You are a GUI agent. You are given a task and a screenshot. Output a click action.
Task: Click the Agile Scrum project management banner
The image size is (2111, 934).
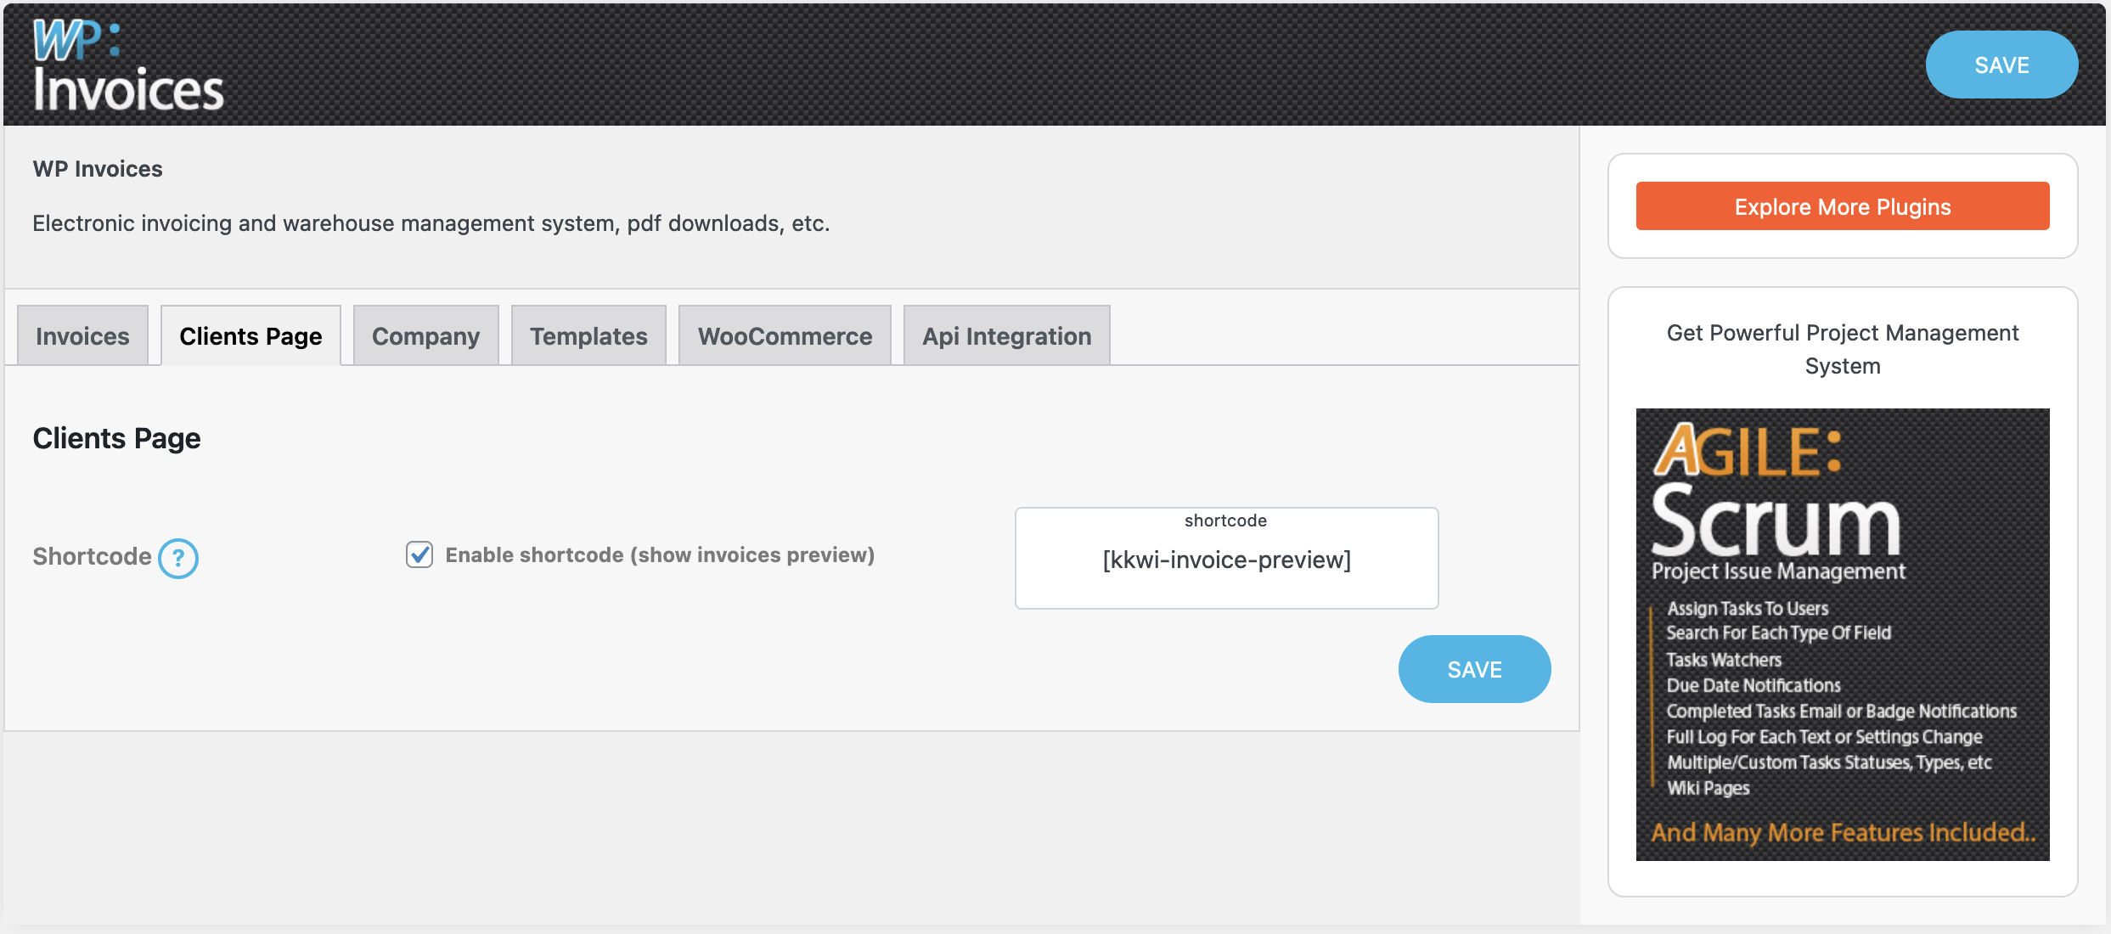click(x=1842, y=633)
